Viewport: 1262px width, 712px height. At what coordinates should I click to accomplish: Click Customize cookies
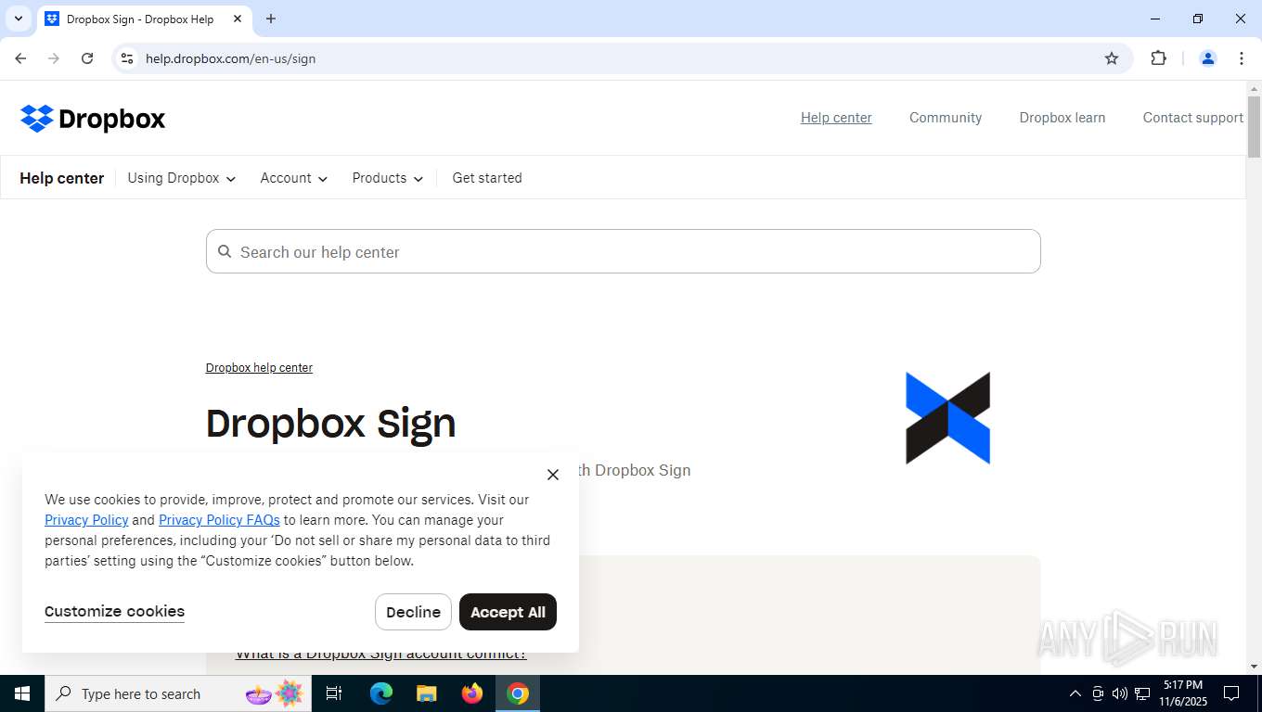point(114,612)
